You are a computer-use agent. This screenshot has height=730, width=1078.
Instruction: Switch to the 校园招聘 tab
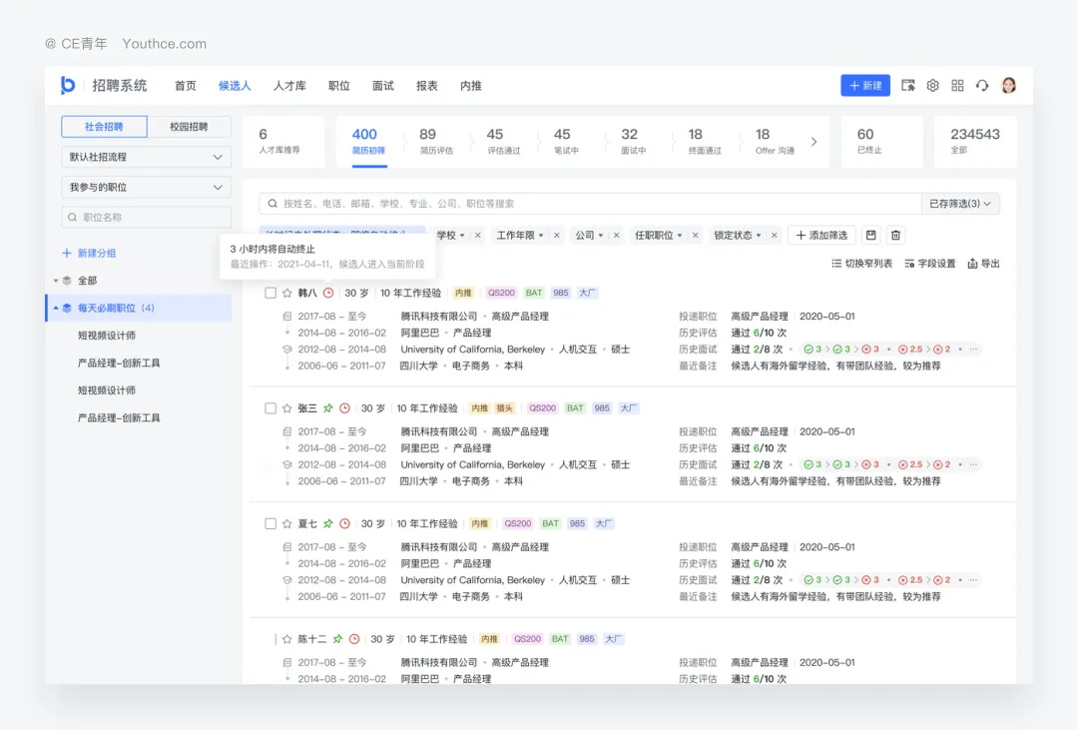(x=189, y=127)
